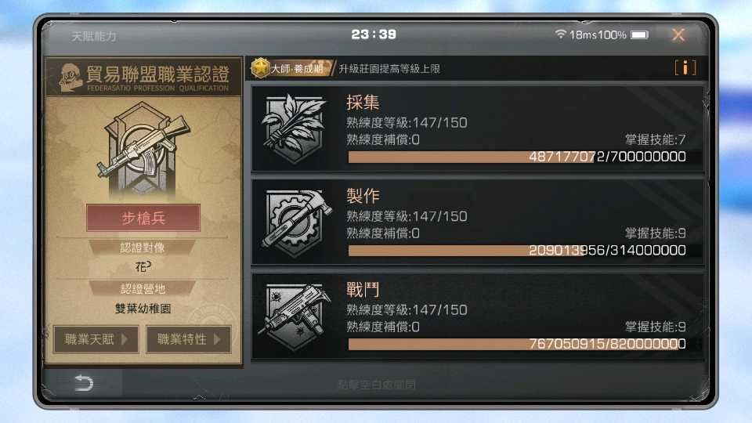Image resolution: width=752 pixels, height=423 pixels.
Task: Click the 戰鬥 combat proficiency progress bar
Action: 517,344
